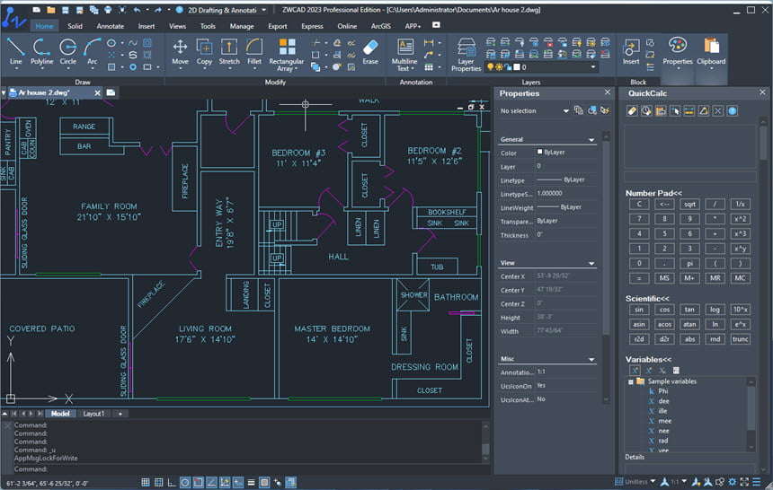Screen dimensions: 773x490
Task: Click the status bar settings gear icon
Action: click(x=732, y=482)
